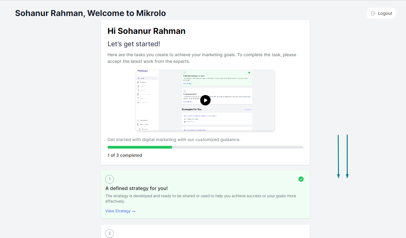
Task: Click the right teal down arrow
Action: [x=347, y=156]
